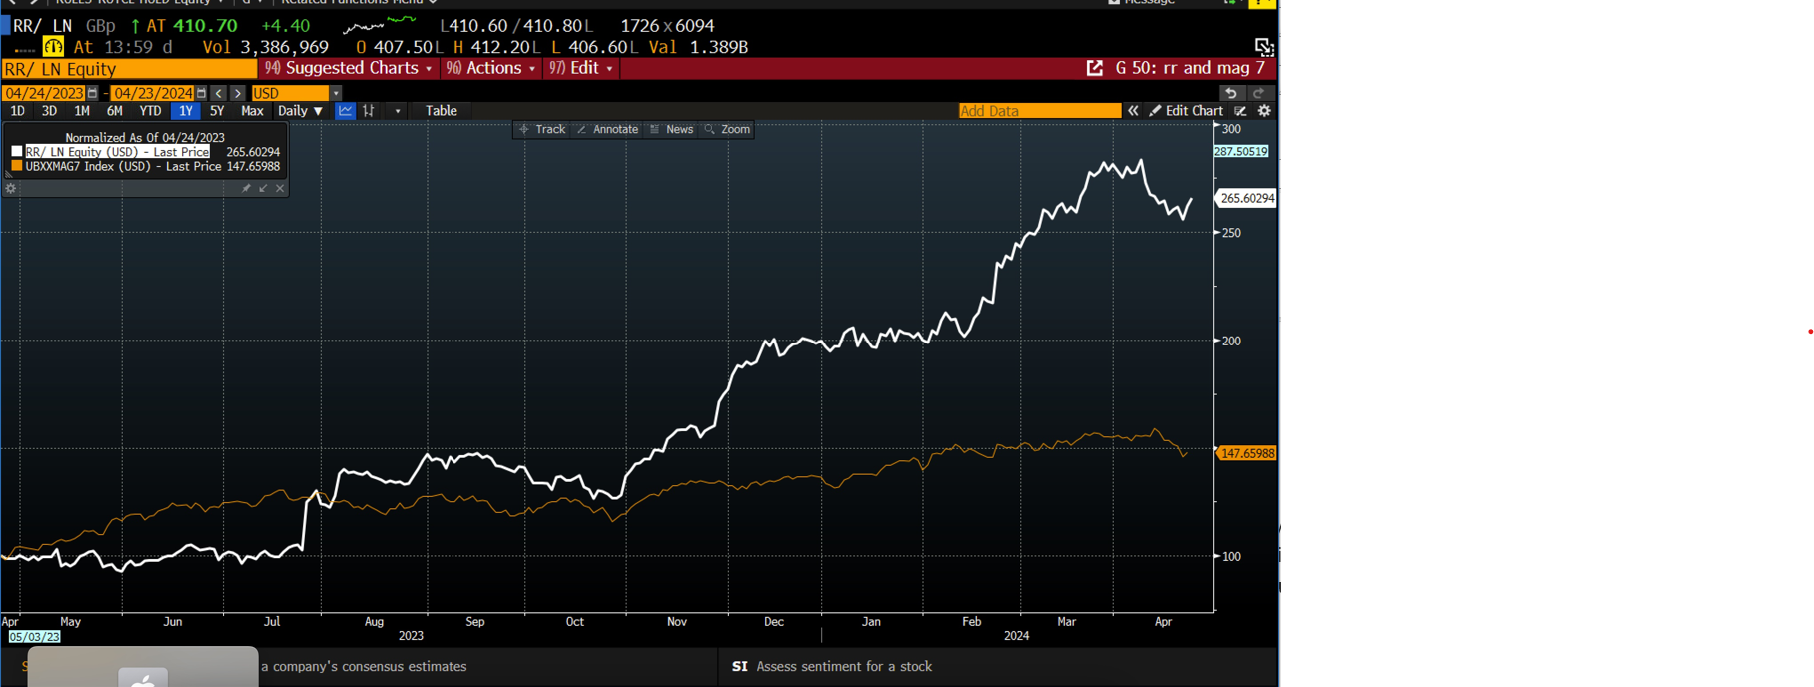
Task: Switch to the bar chart icon
Action: pyautogui.click(x=369, y=111)
